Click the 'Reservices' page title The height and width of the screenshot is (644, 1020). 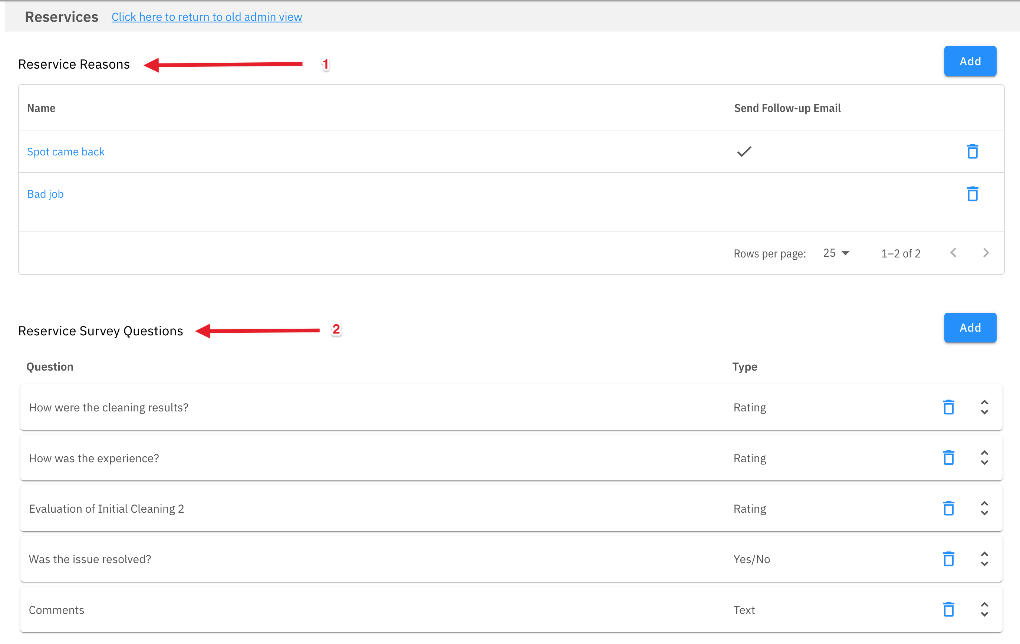62,17
